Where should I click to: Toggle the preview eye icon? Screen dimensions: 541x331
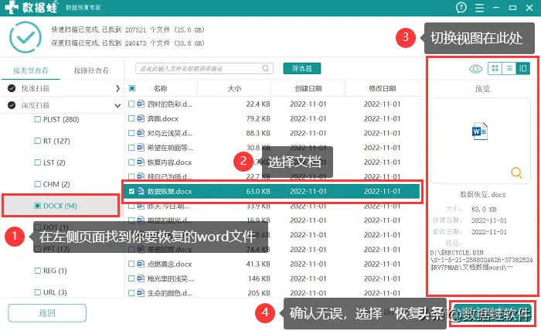pos(476,69)
